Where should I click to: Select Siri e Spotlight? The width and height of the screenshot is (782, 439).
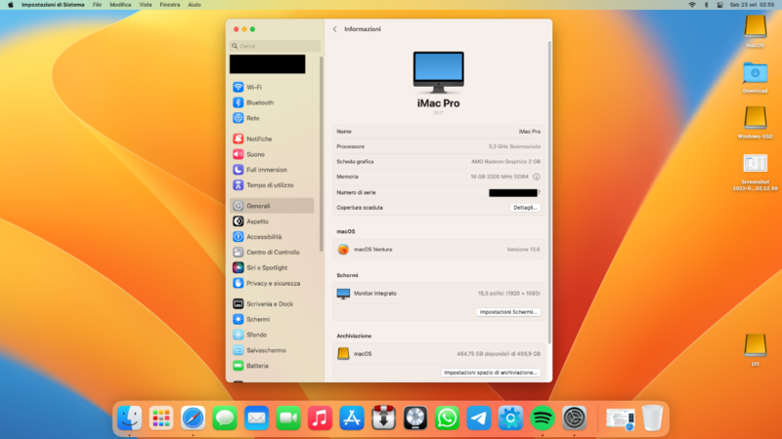[272, 267]
